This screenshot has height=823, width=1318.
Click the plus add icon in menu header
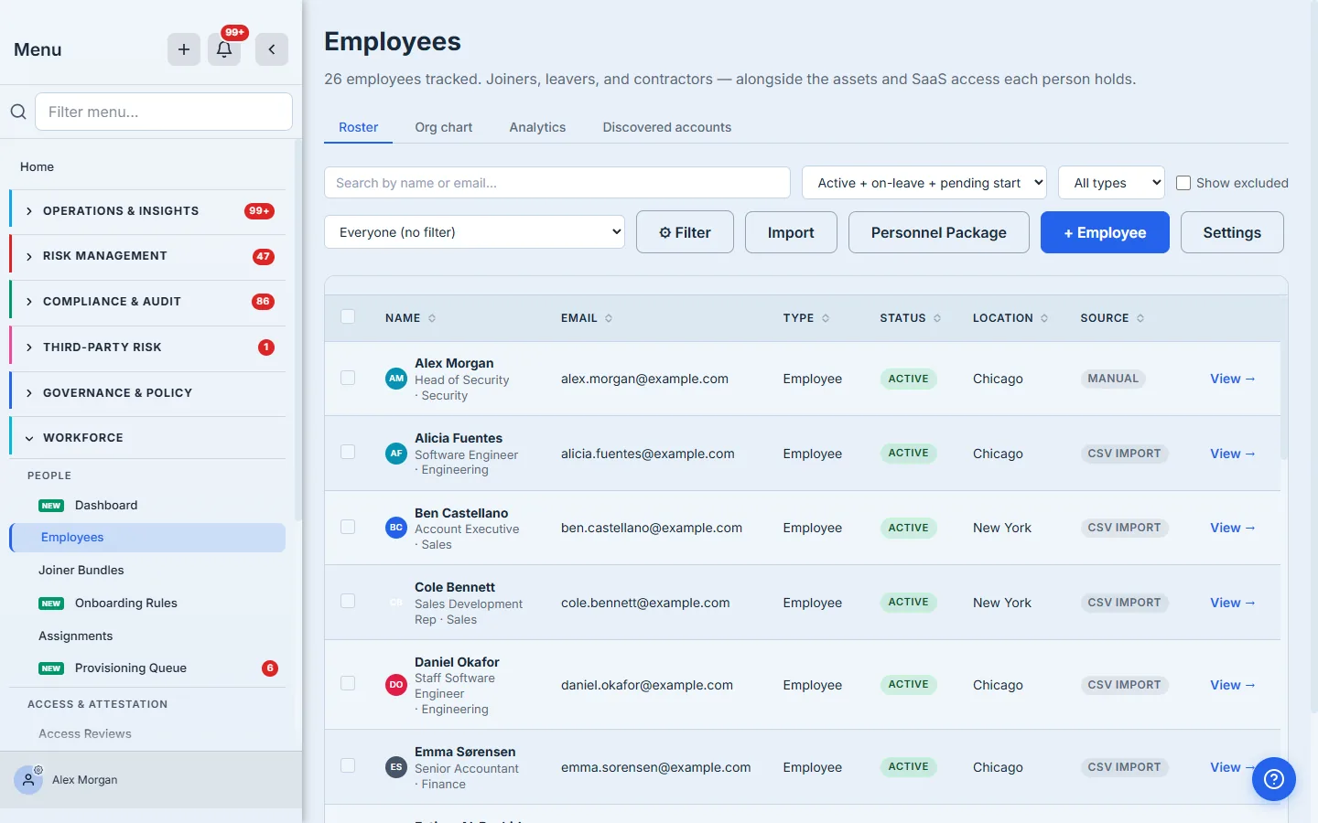pos(184,49)
